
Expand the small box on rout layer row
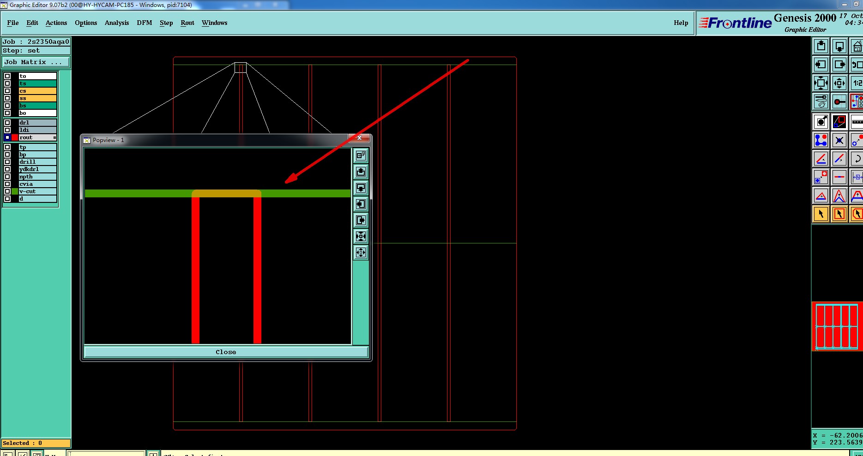pos(54,138)
